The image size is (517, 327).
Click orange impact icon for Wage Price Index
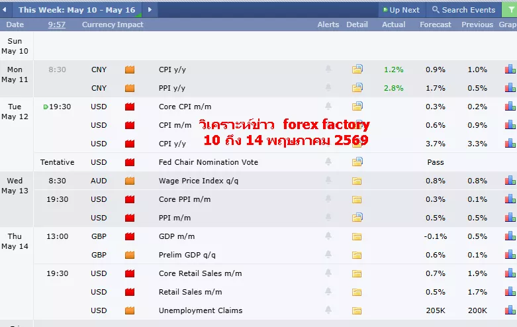(x=130, y=181)
